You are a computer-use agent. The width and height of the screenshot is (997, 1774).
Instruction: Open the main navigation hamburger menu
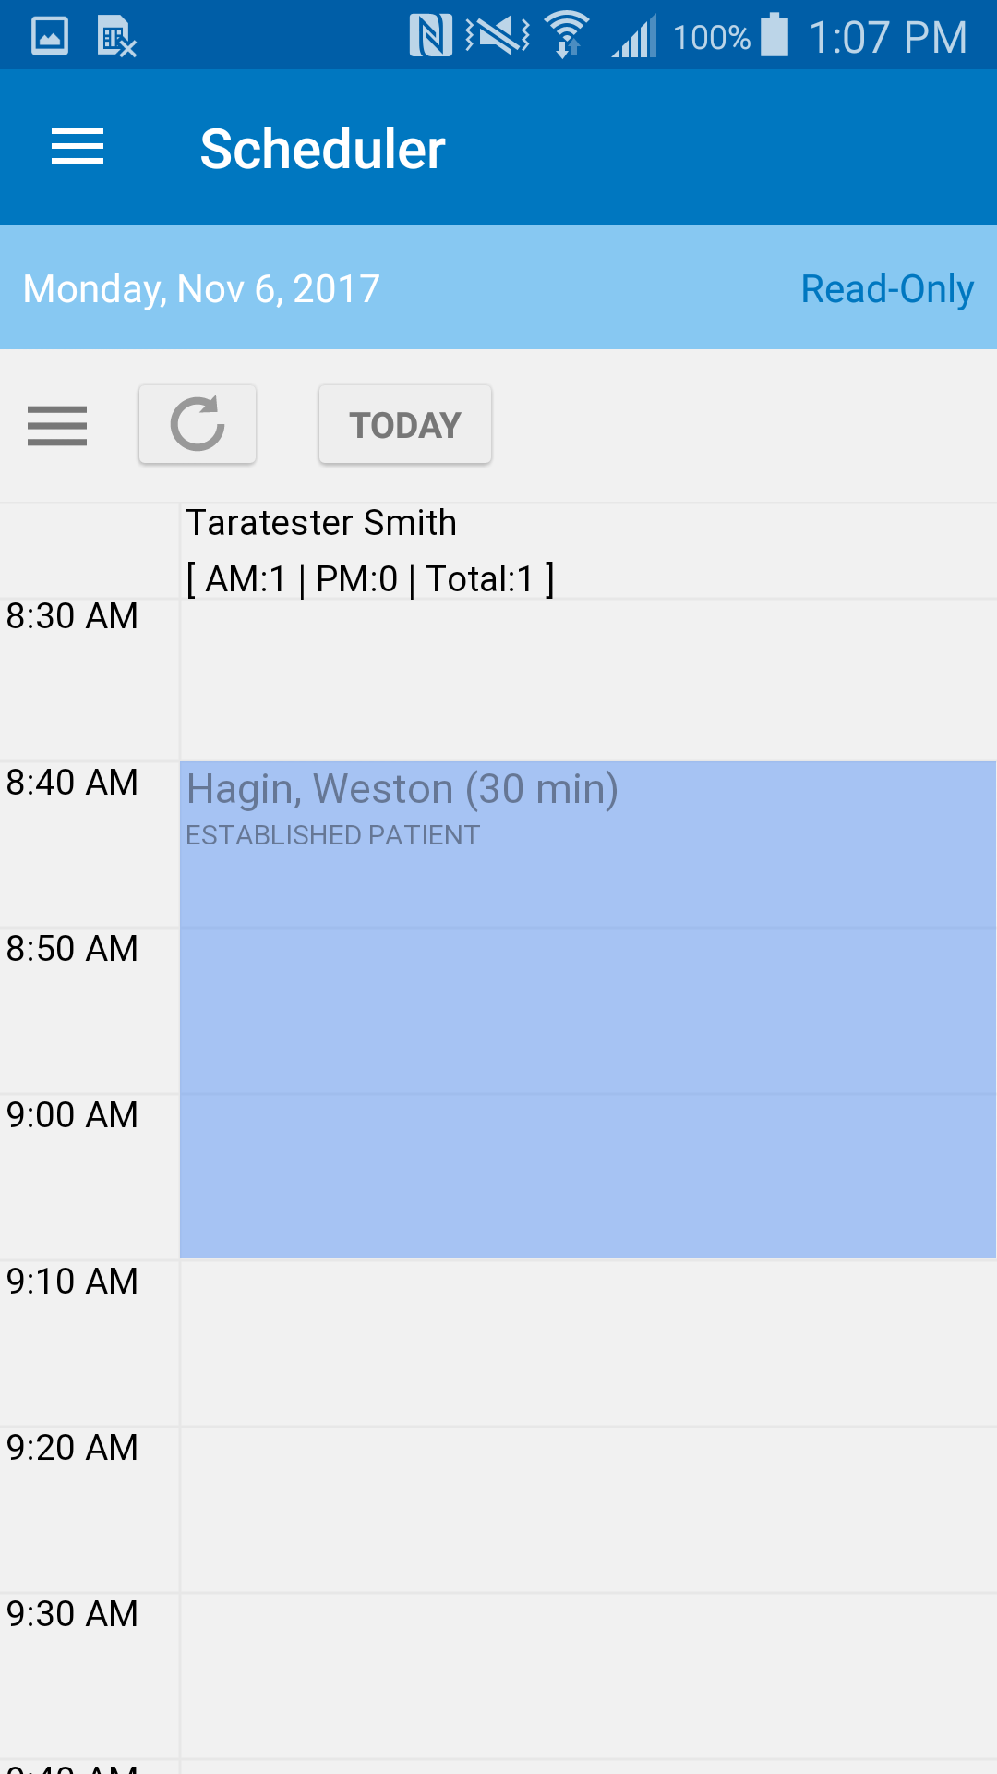coord(78,148)
